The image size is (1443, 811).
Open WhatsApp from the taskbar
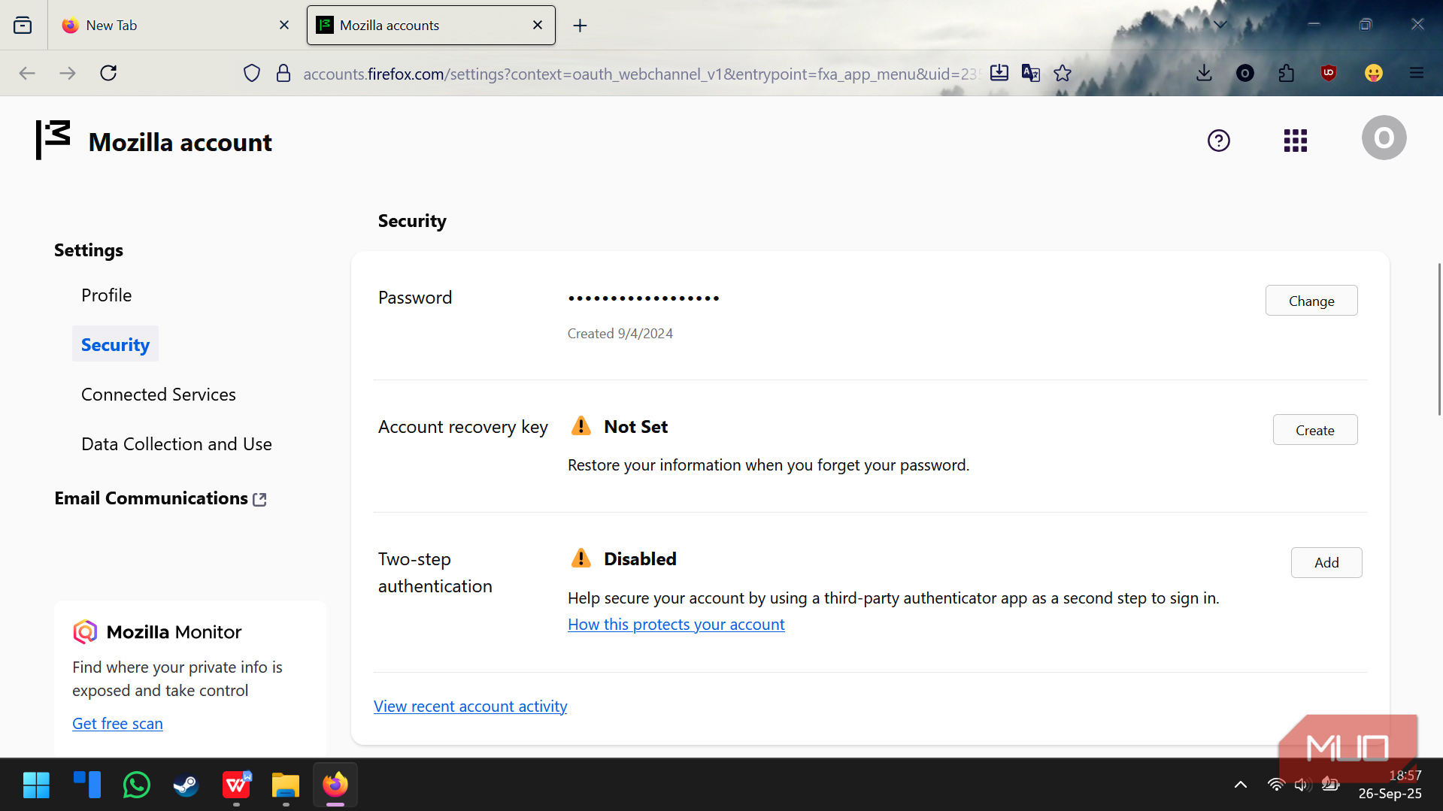[x=136, y=785]
